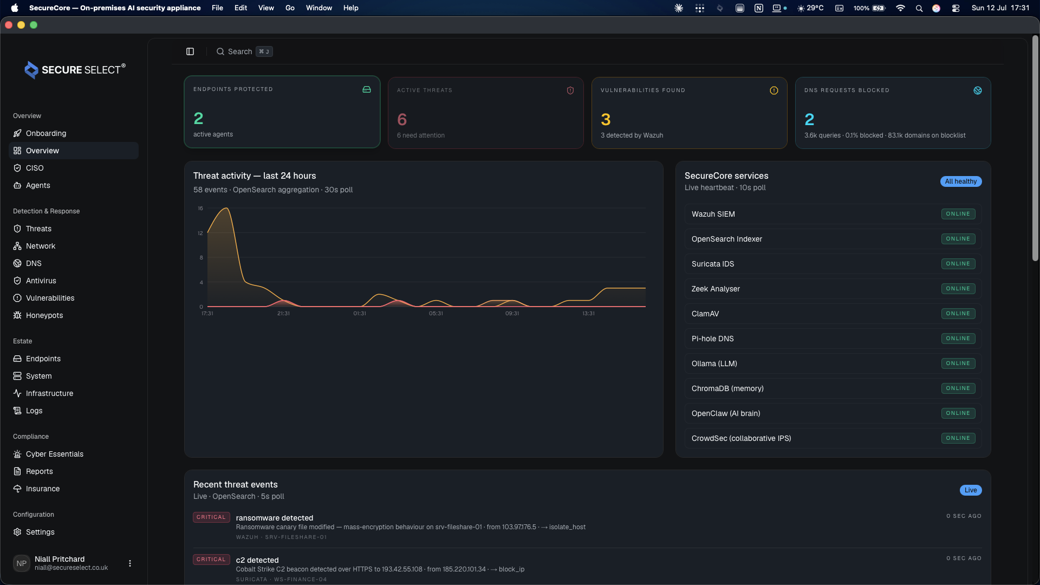Click the NP user avatar
1040x585 pixels.
[22, 563]
